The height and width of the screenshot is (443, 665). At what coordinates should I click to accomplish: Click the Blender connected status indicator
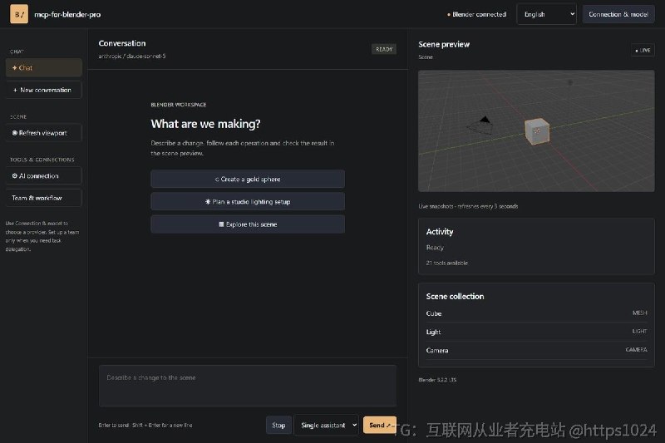476,14
